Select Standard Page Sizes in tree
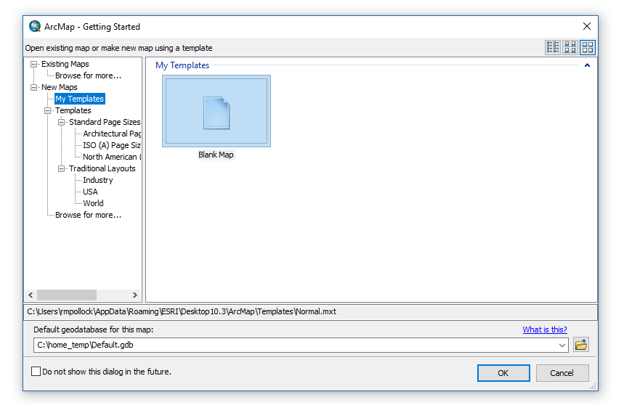 click(105, 122)
